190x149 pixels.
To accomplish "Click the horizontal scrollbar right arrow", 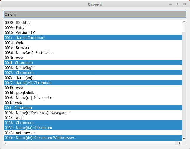I will point(180,143).
